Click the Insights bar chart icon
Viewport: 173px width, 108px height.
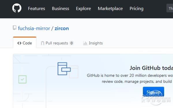point(85,43)
